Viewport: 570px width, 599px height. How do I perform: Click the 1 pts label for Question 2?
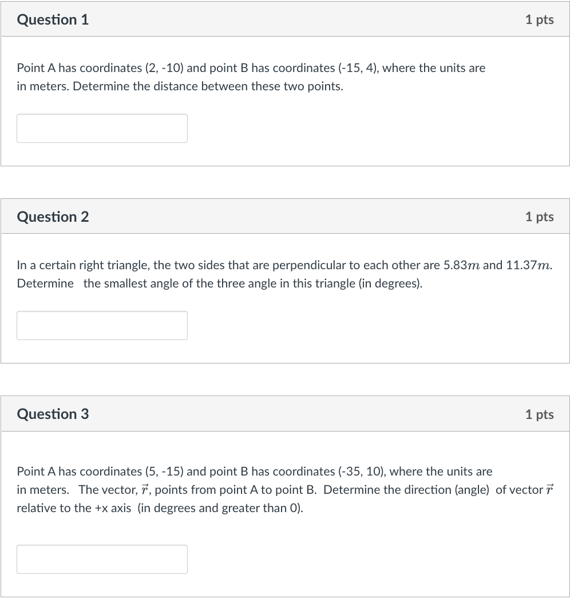[x=539, y=217]
